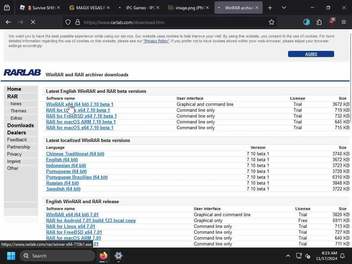Download WinRAR x64 (64 bit) 7.01 release
The image size is (352, 264).
tap(72, 214)
